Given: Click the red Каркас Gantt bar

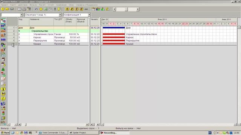Looking at the screenshot, I should coord(114,37).
